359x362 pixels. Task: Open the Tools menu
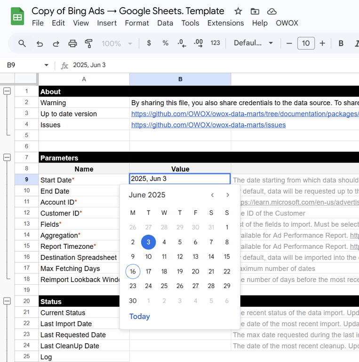coord(190,23)
